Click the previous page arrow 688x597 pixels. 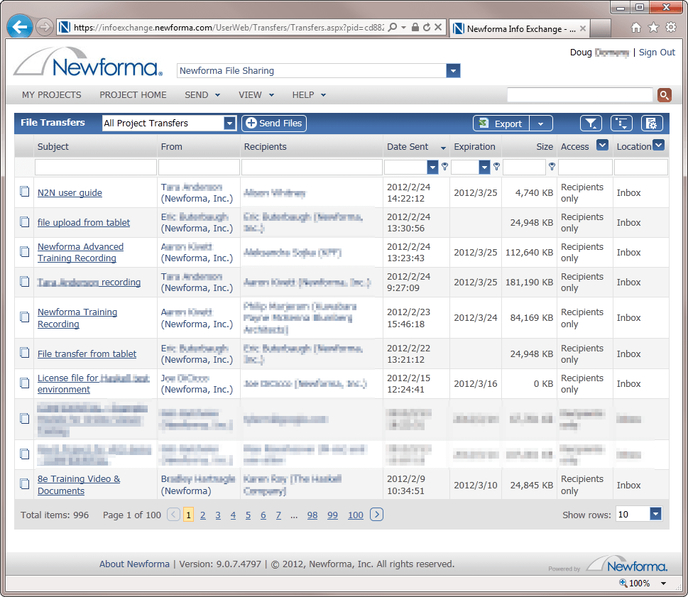[174, 514]
